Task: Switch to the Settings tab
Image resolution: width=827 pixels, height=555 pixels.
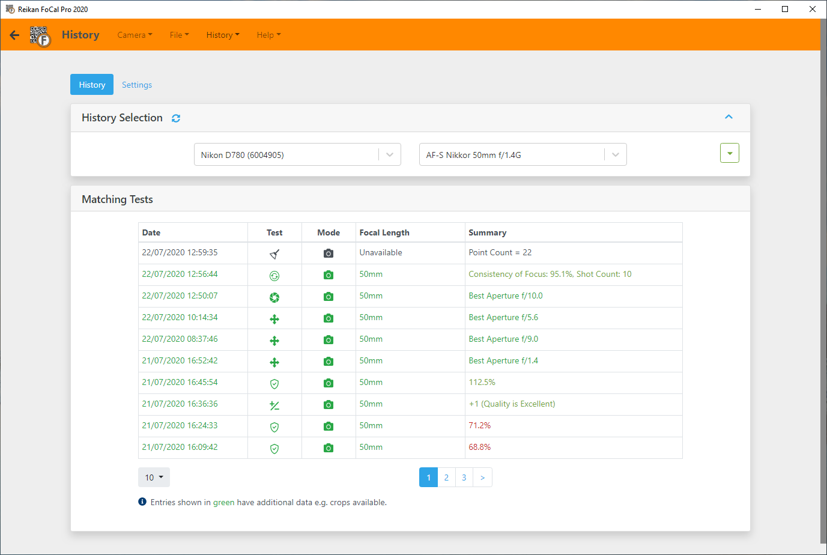Action: click(137, 85)
